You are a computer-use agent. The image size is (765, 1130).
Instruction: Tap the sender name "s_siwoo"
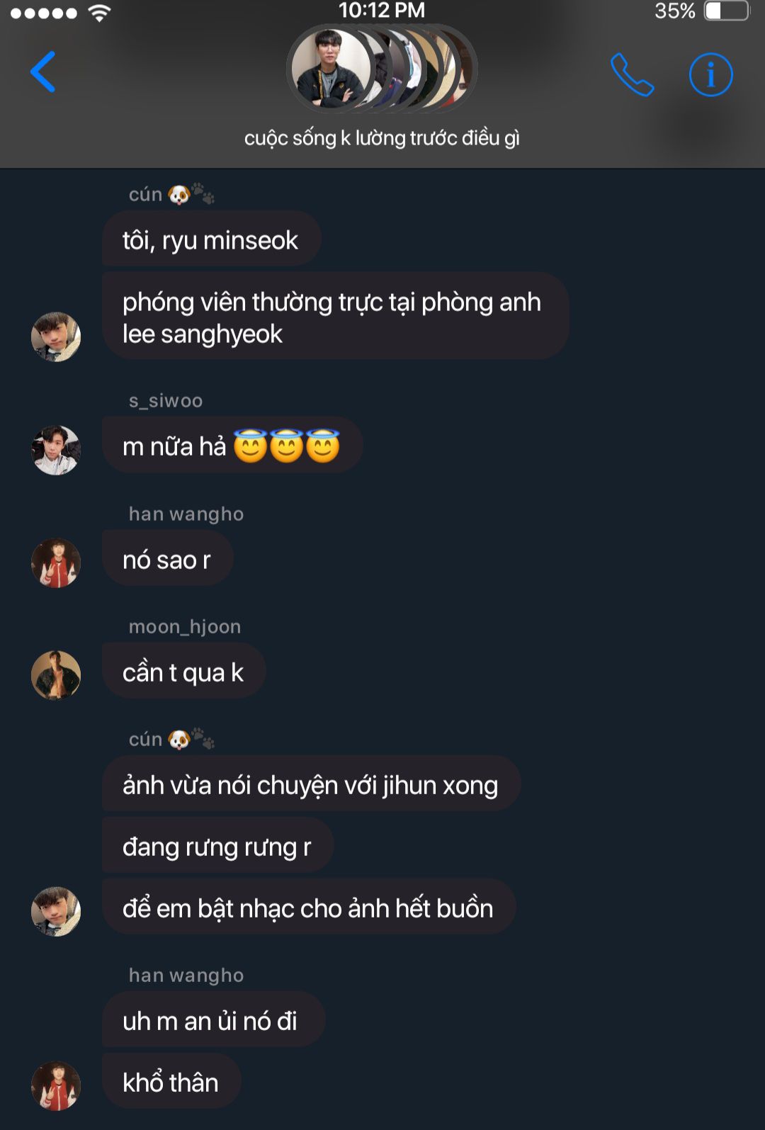point(166,401)
